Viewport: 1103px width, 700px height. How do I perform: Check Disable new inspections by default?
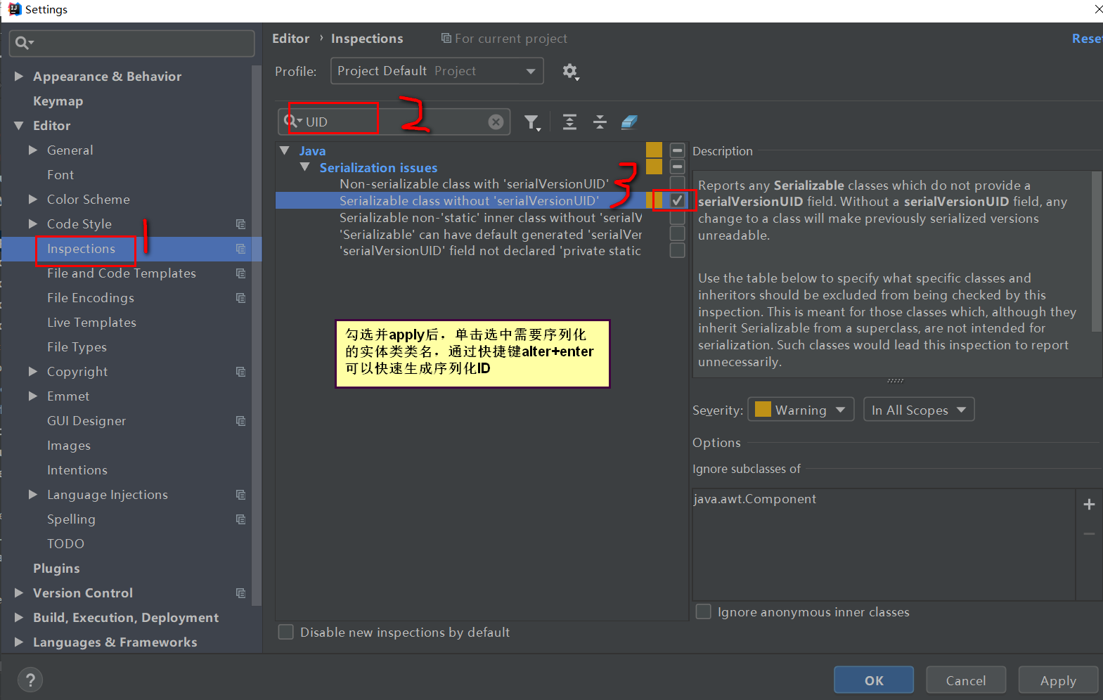click(x=285, y=633)
